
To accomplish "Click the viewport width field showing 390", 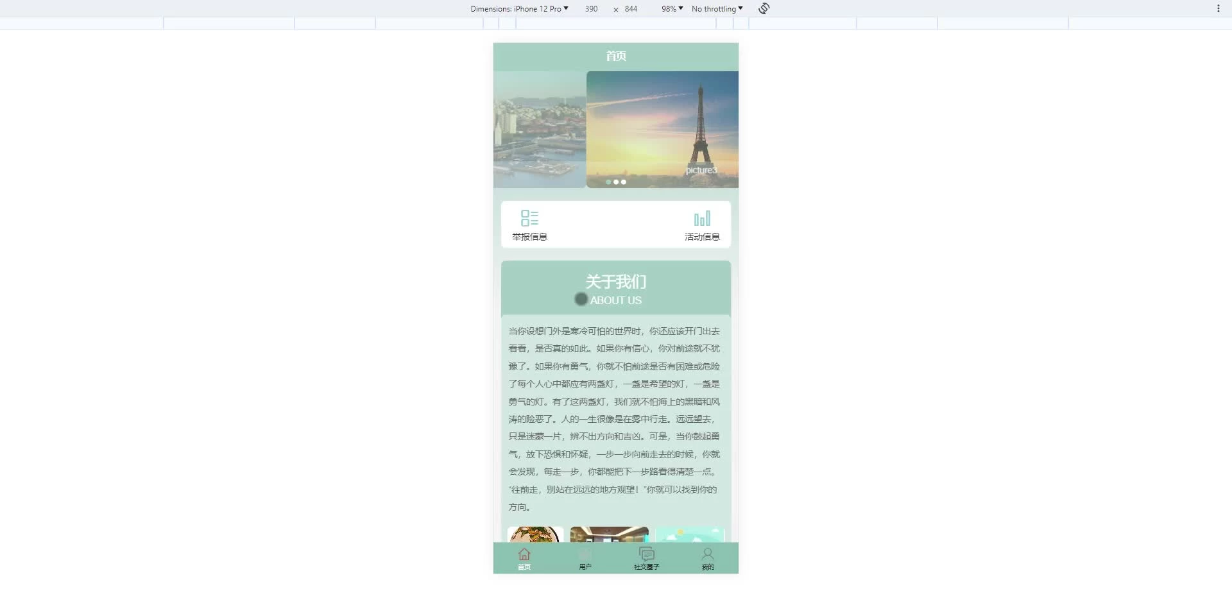I will (591, 9).
